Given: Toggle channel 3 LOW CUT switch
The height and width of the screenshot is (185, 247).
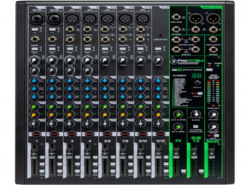Looking at the screenshot, I should point(70,49).
